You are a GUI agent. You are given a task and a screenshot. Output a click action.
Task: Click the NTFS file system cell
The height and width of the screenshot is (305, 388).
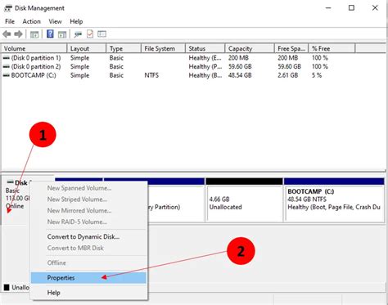pyautogui.click(x=151, y=75)
